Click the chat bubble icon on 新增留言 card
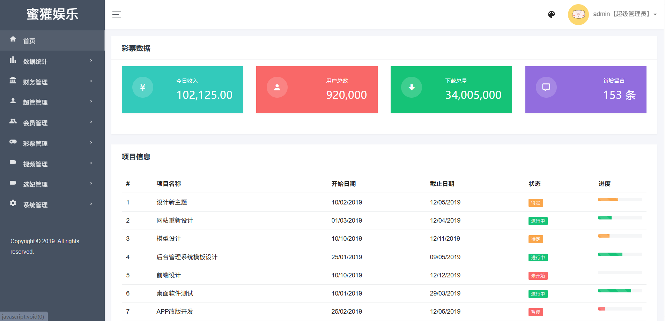This screenshot has height=321, width=665. tap(546, 87)
